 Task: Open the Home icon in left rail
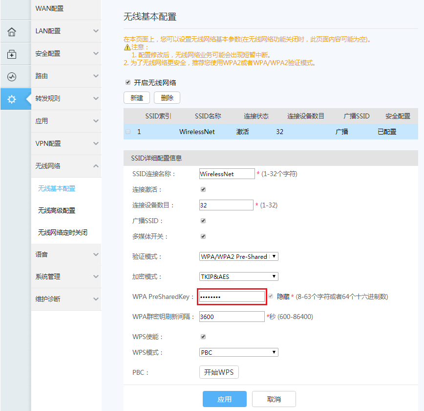12,32
